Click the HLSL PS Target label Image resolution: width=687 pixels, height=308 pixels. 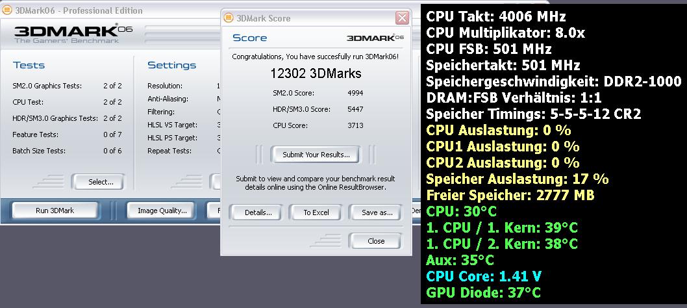click(172, 138)
